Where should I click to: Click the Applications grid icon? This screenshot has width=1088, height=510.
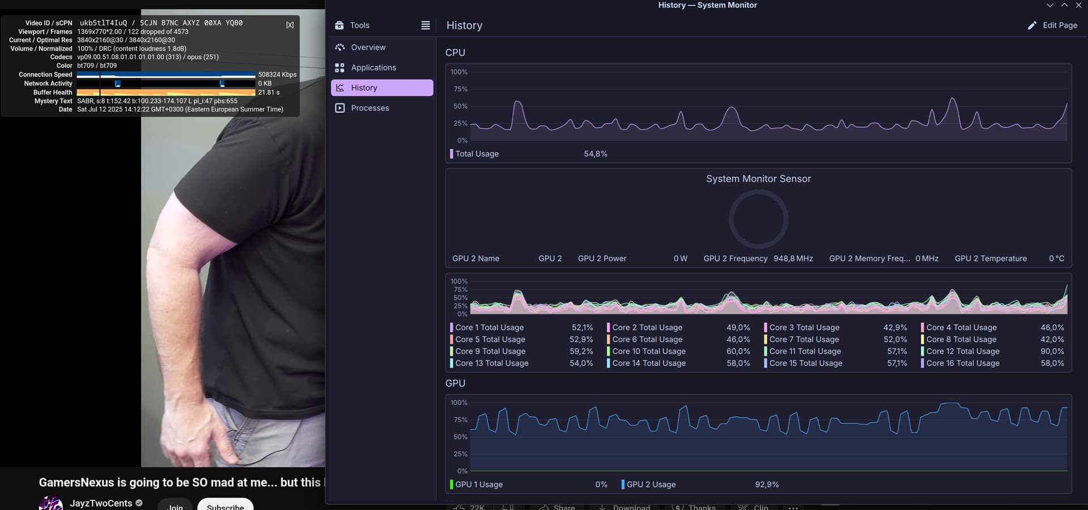[340, 68]
